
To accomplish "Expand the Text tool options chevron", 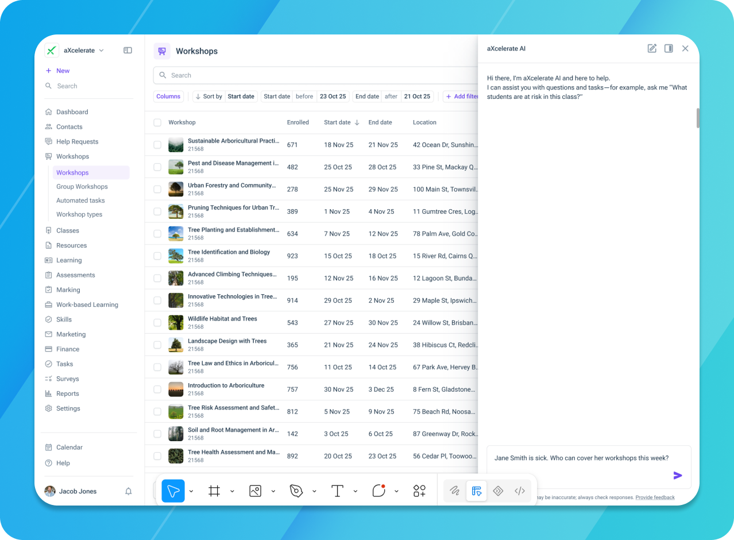I will coord(356,491).
